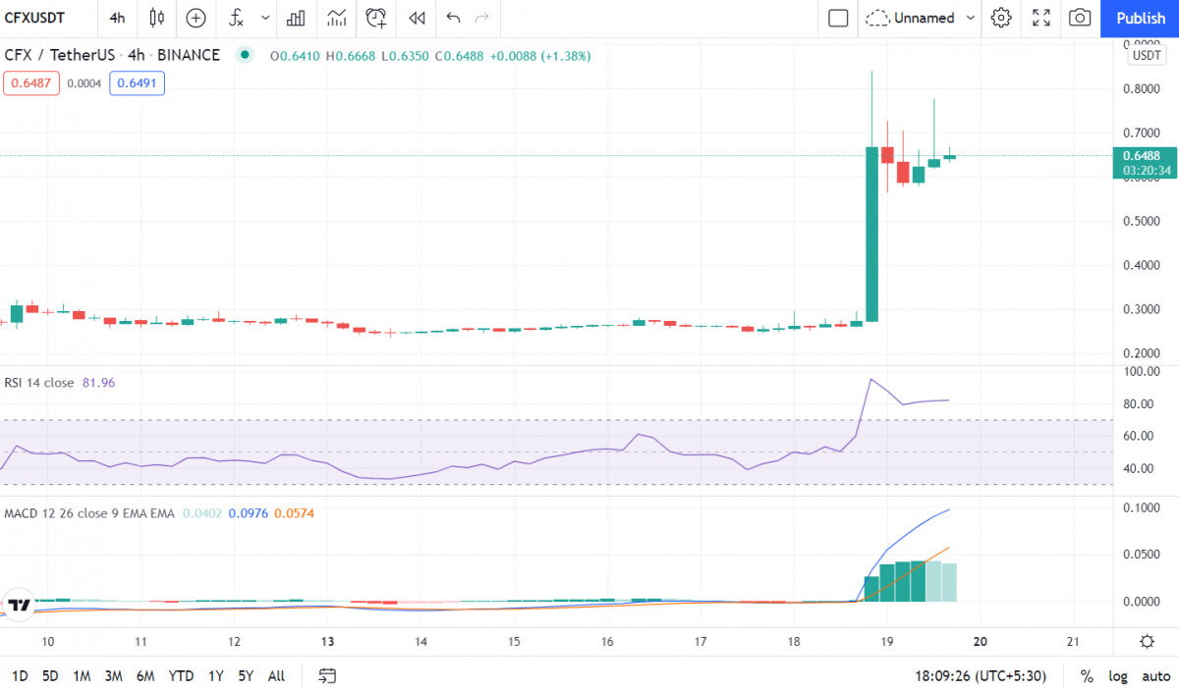Toggle percent scale mode
This screenshot has width=1179, height=690.
[1087, 676]
